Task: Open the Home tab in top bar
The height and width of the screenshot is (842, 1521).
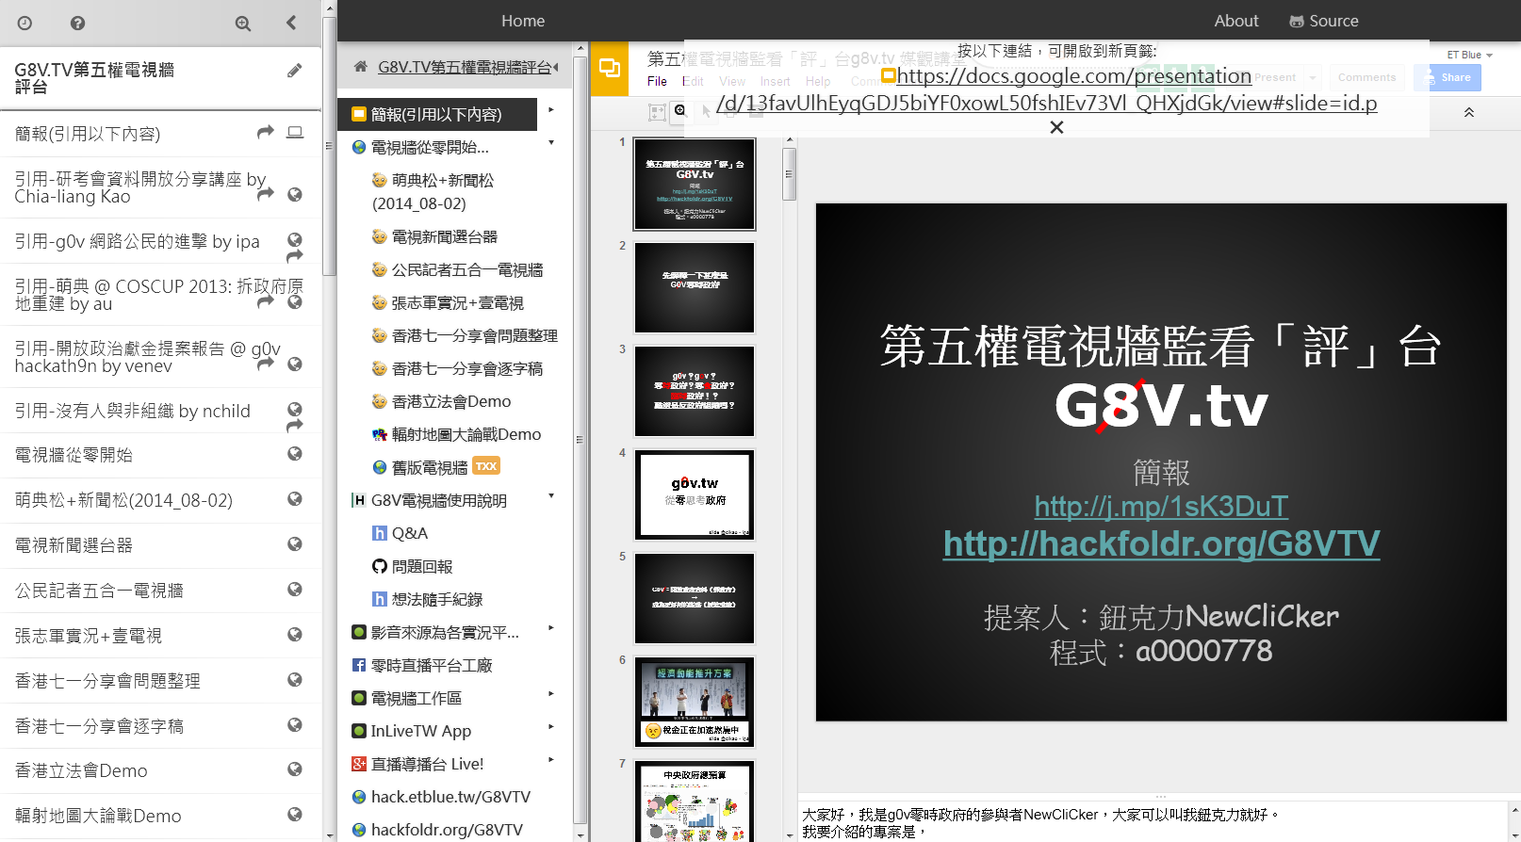Action: pyautogui.click(x=523, y=21)
